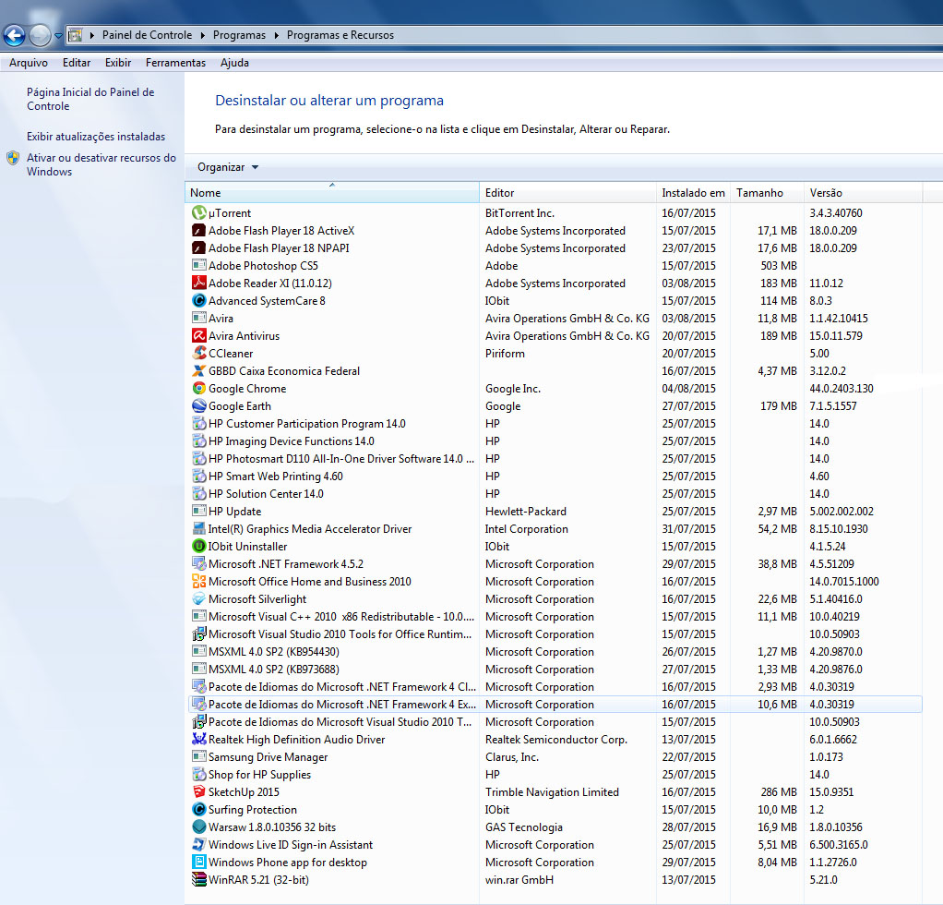Select the CCleaner icon

click(198, 353)
